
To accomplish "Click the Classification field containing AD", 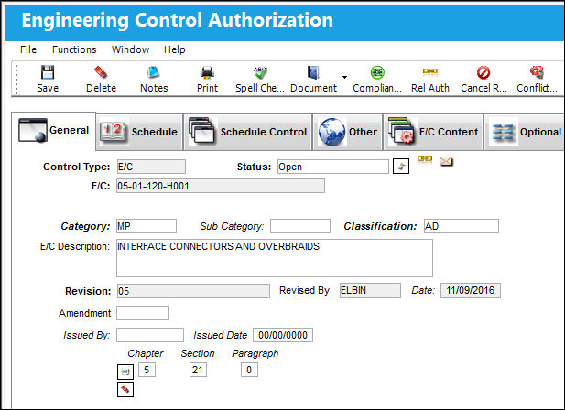I will (x=462, y=226).
